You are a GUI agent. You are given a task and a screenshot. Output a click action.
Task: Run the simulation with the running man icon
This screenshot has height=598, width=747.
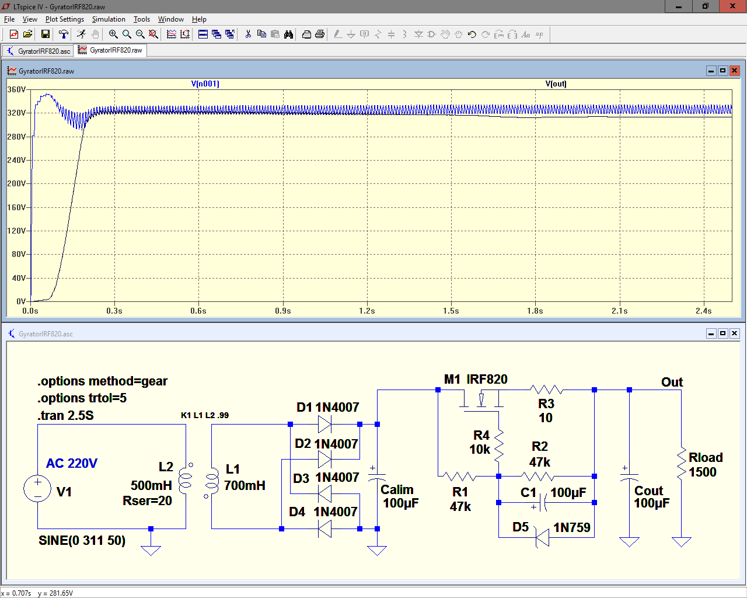click(x=81, y=34)
